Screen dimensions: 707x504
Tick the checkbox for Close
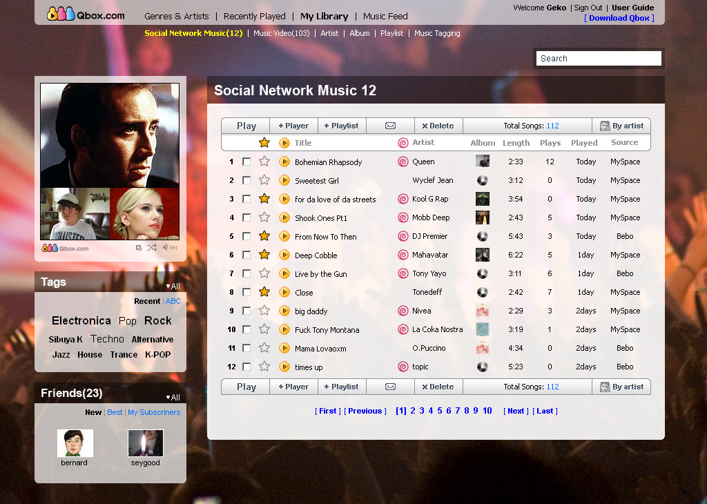pyautogui.click(x=246, y=292)
